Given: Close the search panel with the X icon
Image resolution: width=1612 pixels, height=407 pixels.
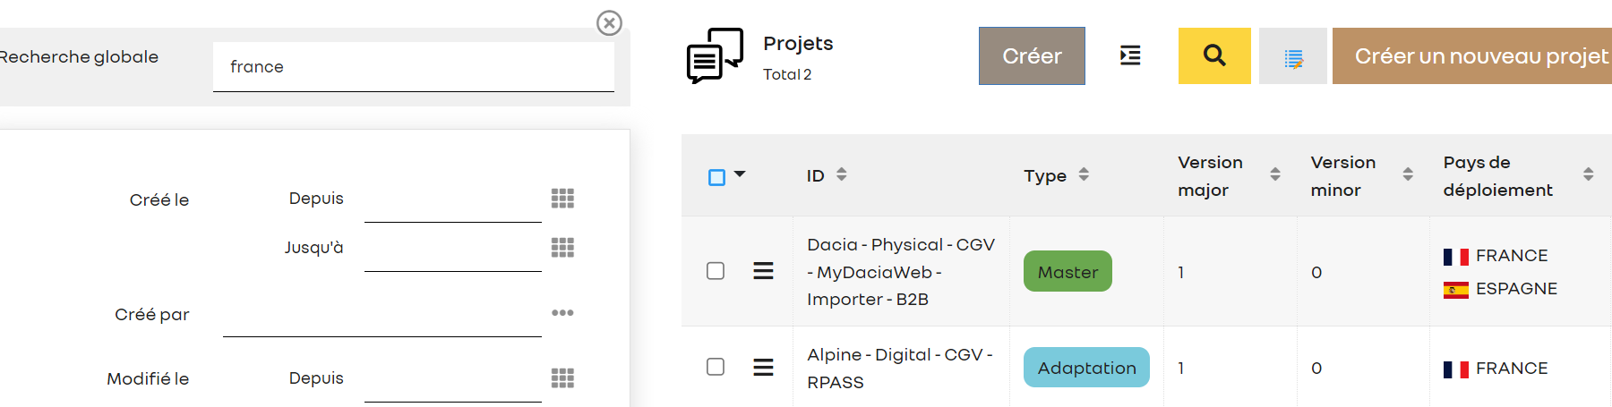Looking at the screenshot, I should tap(609, 23).
